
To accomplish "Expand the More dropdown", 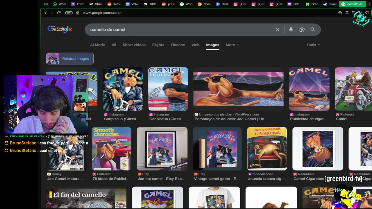I will (x=232, y=45).
